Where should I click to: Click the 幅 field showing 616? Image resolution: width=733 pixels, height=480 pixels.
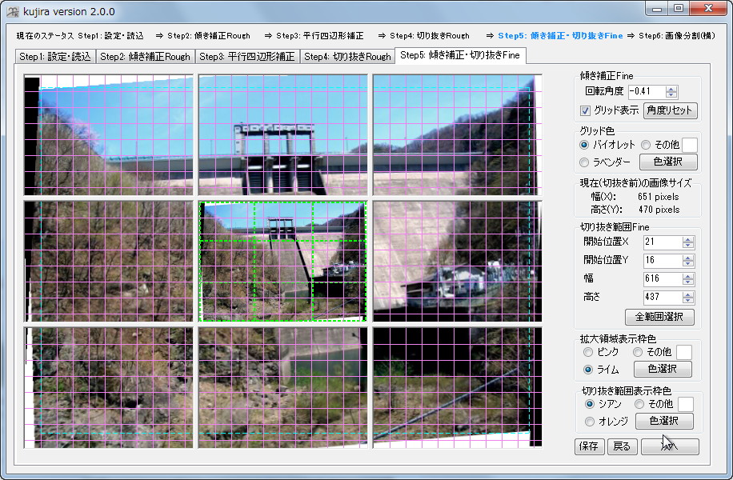[x=663, y=279]
